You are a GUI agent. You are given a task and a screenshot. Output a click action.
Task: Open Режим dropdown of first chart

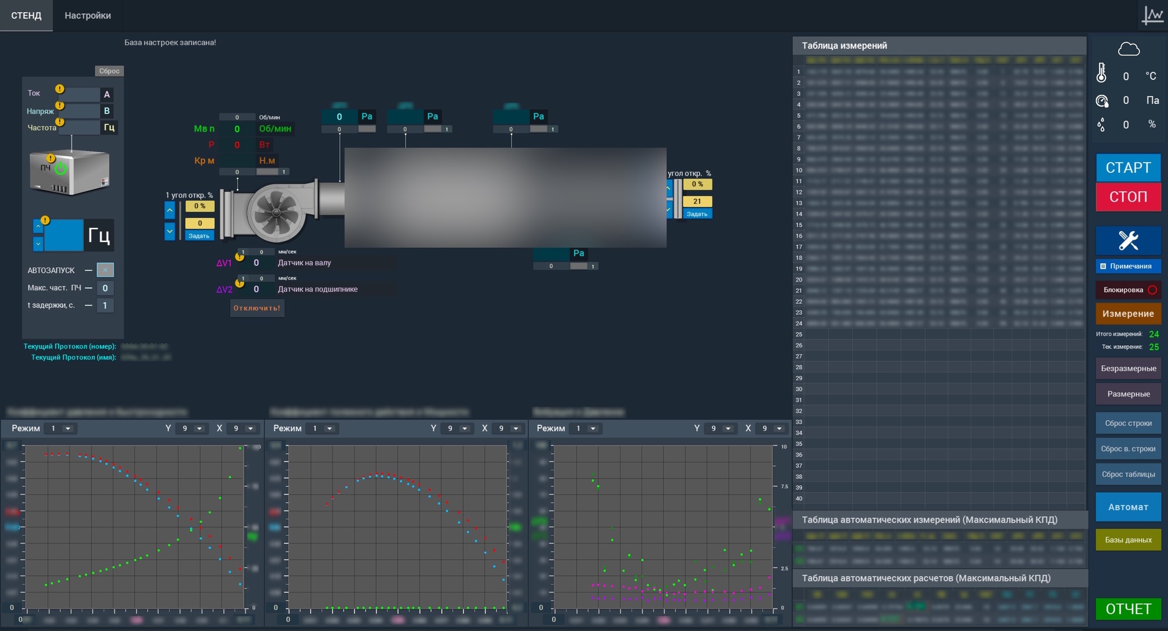[x=68, y=429]
